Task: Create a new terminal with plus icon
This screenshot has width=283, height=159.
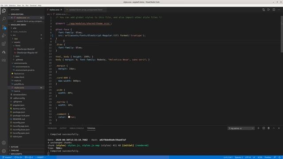Action: click(x=258, y=128)
